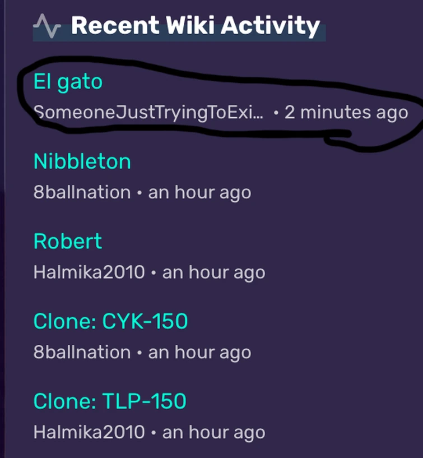423x458 pixels.
Task: Click Nibbleton's "an hour ago" timestamp
Action: 199,192
